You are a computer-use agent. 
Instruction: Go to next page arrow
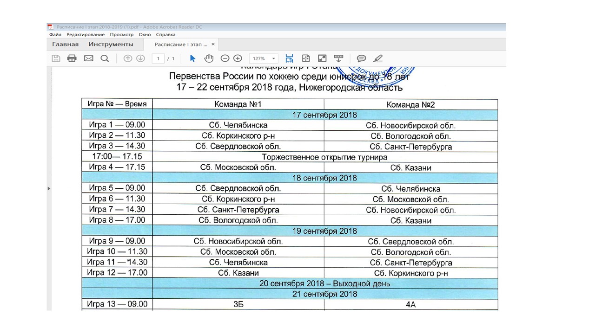pos(140,58)
